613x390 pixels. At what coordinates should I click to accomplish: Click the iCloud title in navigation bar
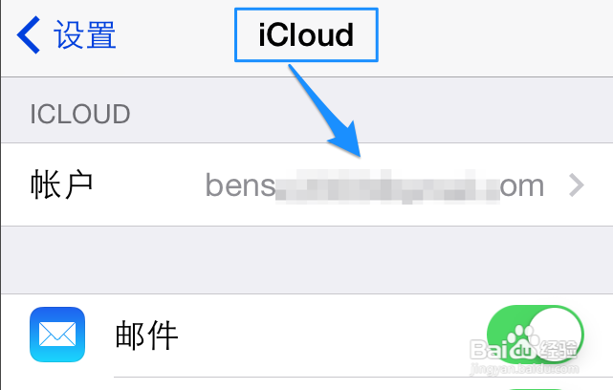(x=306, y=35)
